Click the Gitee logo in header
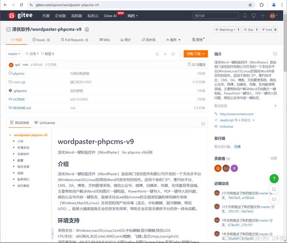This screenshot has width=287, height=243. 20,16
